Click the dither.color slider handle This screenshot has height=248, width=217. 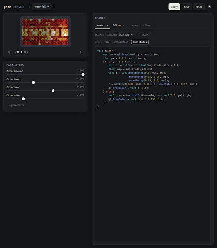point(53,91)
